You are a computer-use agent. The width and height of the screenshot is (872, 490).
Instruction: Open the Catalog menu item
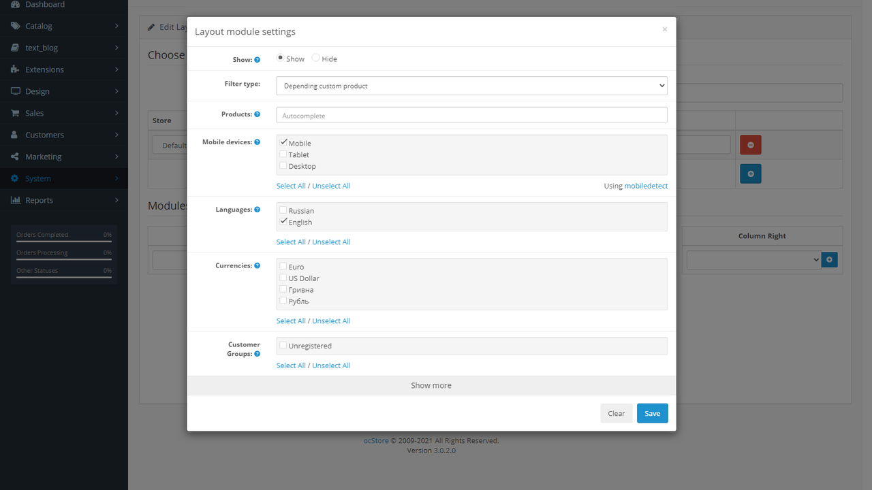(64, 26)
